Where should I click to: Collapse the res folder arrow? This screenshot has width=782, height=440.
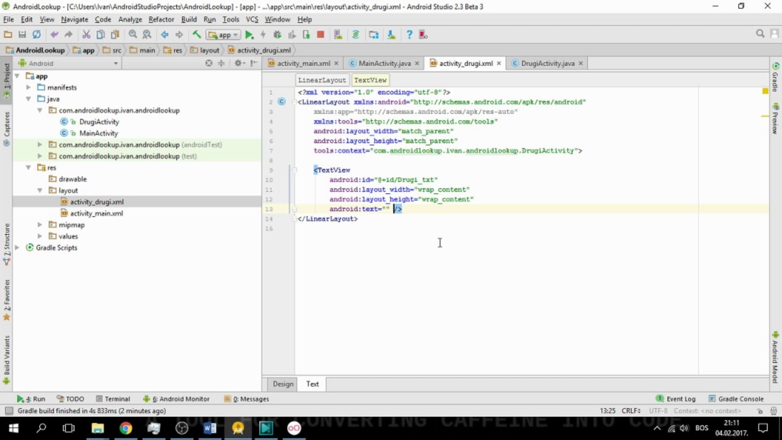pos(28,167)
